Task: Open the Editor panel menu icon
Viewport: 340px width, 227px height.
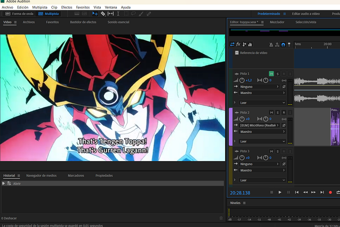Action: coord(262,22)
